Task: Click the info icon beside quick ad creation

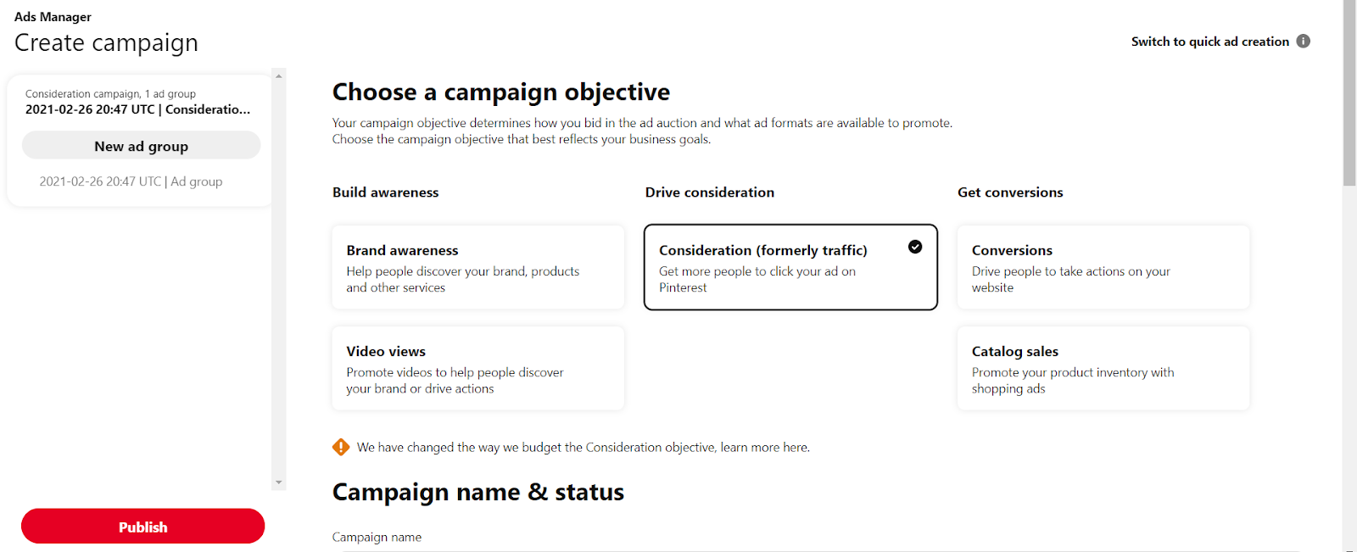Action: (1304, 41)
